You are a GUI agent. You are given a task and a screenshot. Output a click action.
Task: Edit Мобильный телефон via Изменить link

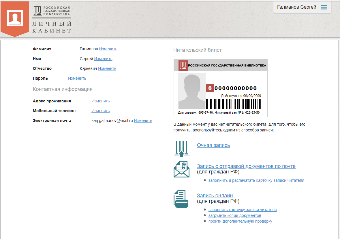click(100, 111)
